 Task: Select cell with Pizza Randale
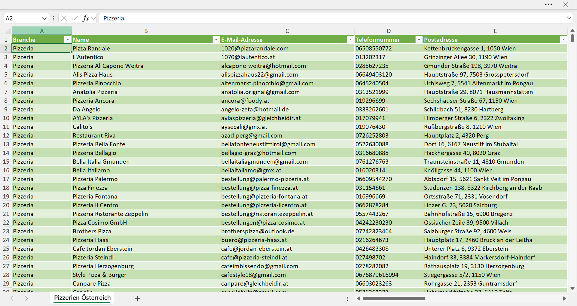coord(146,48)
